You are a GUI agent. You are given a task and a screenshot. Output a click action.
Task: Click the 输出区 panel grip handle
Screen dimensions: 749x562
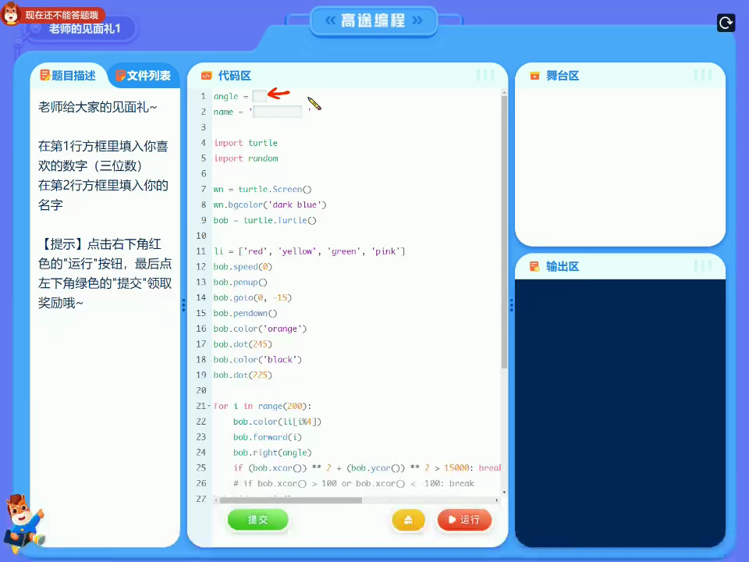(x=703, y=265)
